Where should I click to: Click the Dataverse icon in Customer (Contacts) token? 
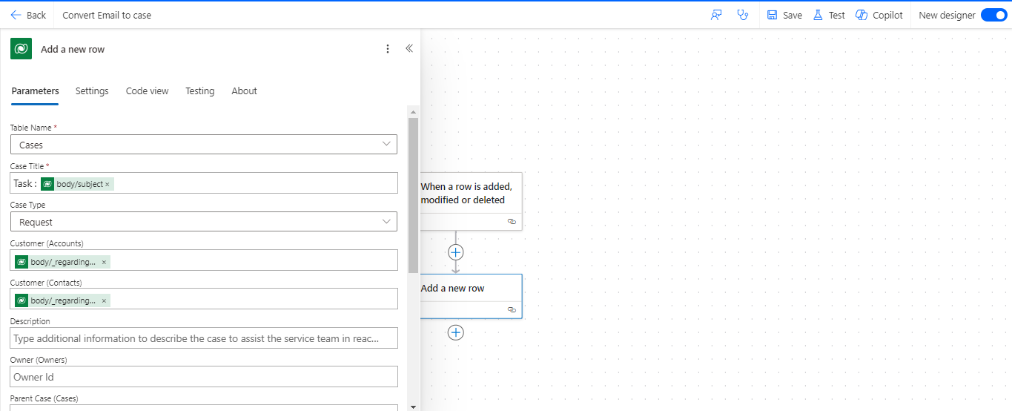pos(22,300)
